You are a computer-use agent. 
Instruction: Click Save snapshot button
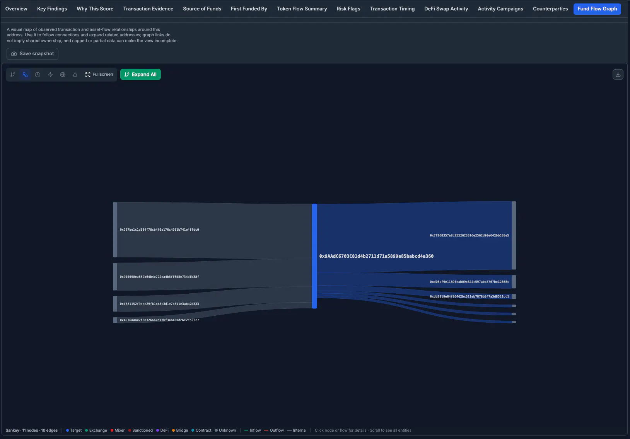[x=32, y=54]
